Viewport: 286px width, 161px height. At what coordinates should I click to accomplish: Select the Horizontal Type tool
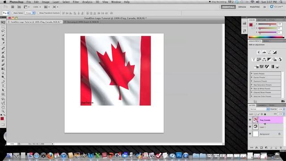pyautogui.click(x=3, y=86)
